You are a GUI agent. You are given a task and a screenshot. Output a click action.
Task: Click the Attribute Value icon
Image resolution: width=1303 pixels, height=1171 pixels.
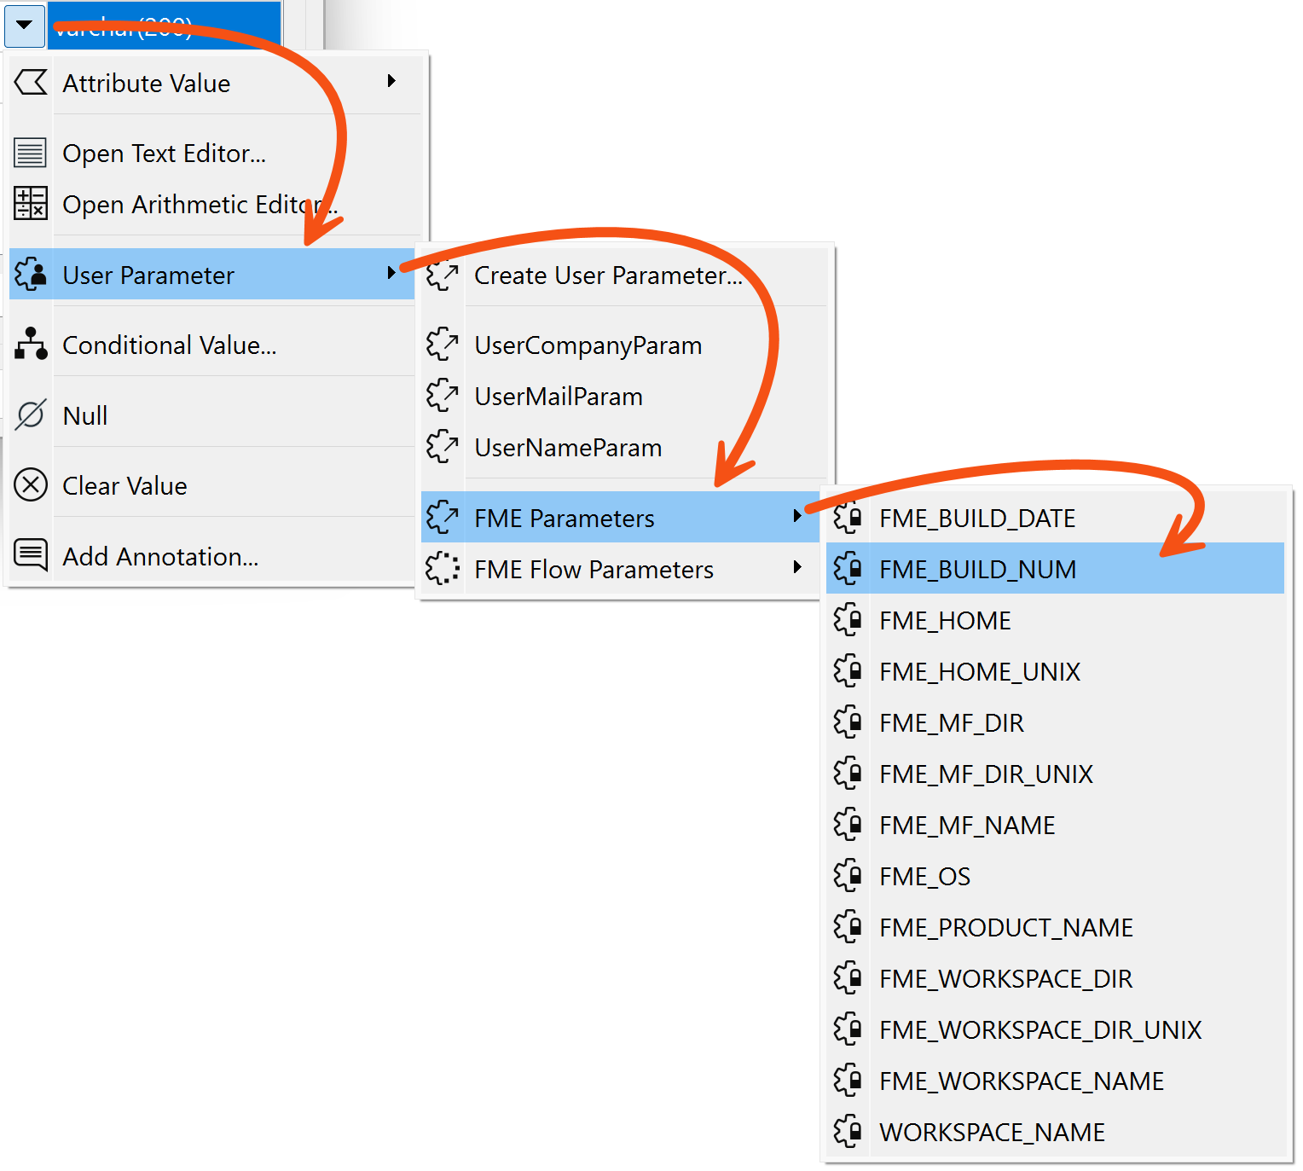pyautogui.click(x=30, y=83)
